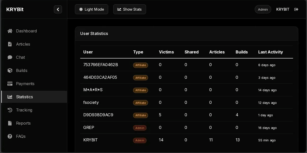Image resolution: width=307 pixels, height=153 pixels.
Task: Switch to Light Mode
Action: point(91,9)
